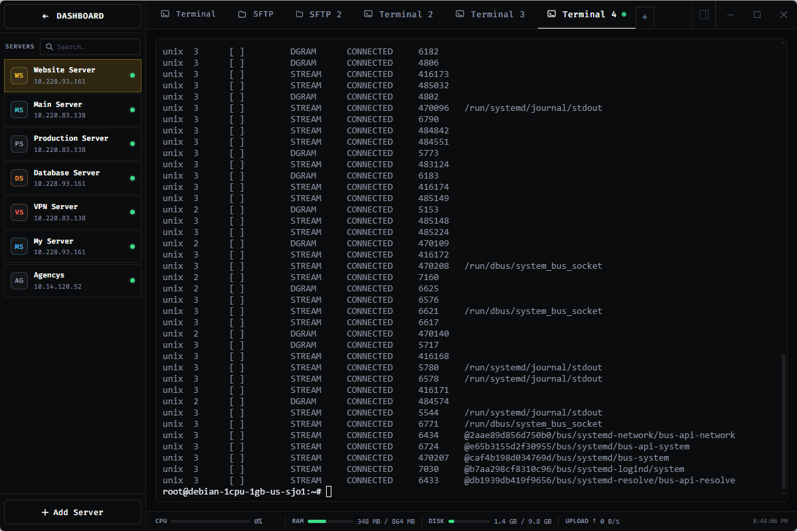Click the bus-api-network socket path
This screenshot has height=531, width=797.
[x=600, y=435]
